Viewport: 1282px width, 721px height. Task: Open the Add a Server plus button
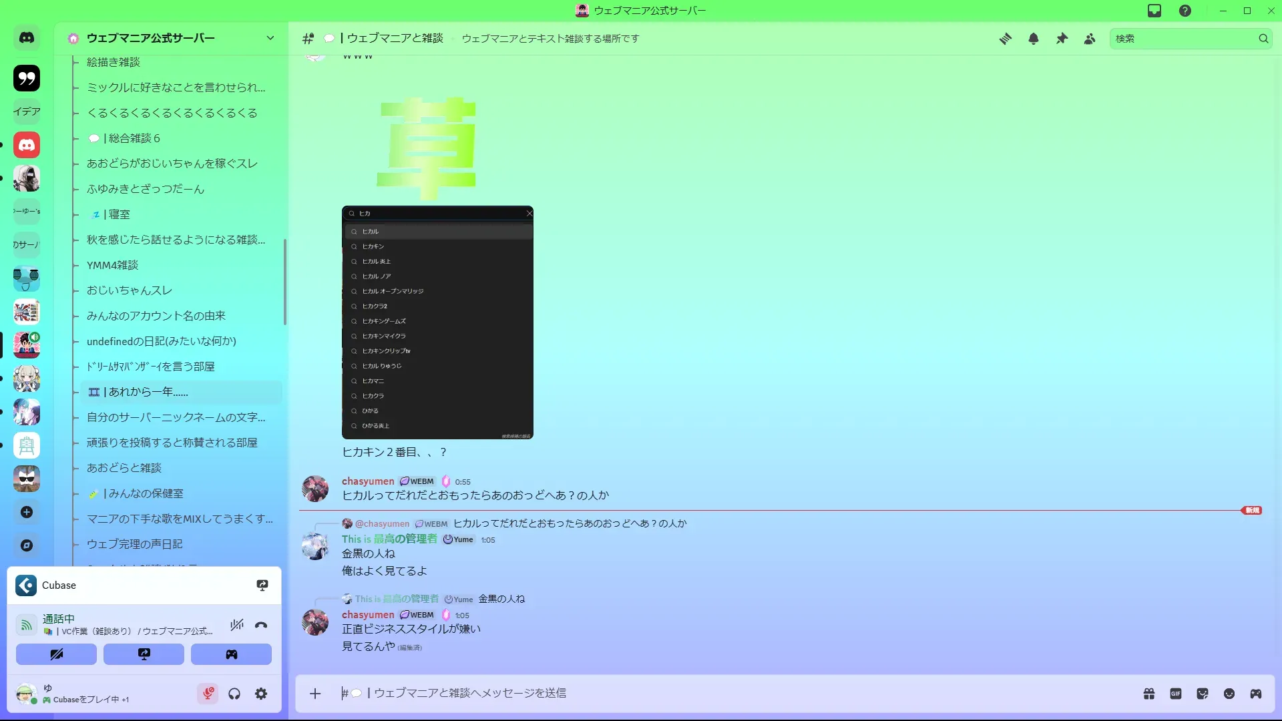27,512
